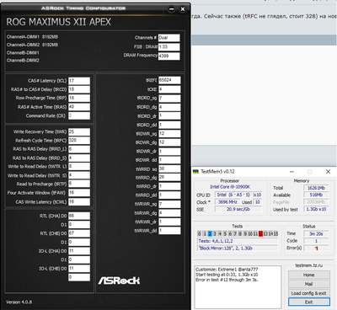Close the ASRock Timing Configurator window

(183, 9)
